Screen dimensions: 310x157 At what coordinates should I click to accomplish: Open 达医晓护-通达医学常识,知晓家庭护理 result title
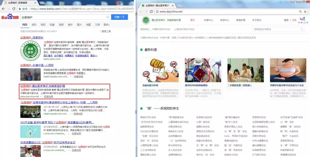(42, 86)
